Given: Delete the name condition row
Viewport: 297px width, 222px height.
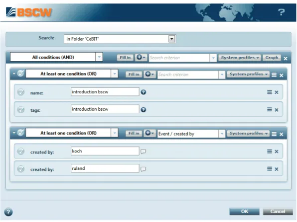Looking at the screenshot, I should click(x=277, y=92).
